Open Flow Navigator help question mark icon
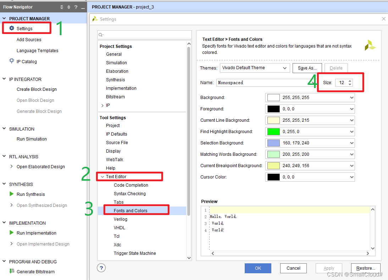Viewport: 388px width, 280px height. (76, 7)
